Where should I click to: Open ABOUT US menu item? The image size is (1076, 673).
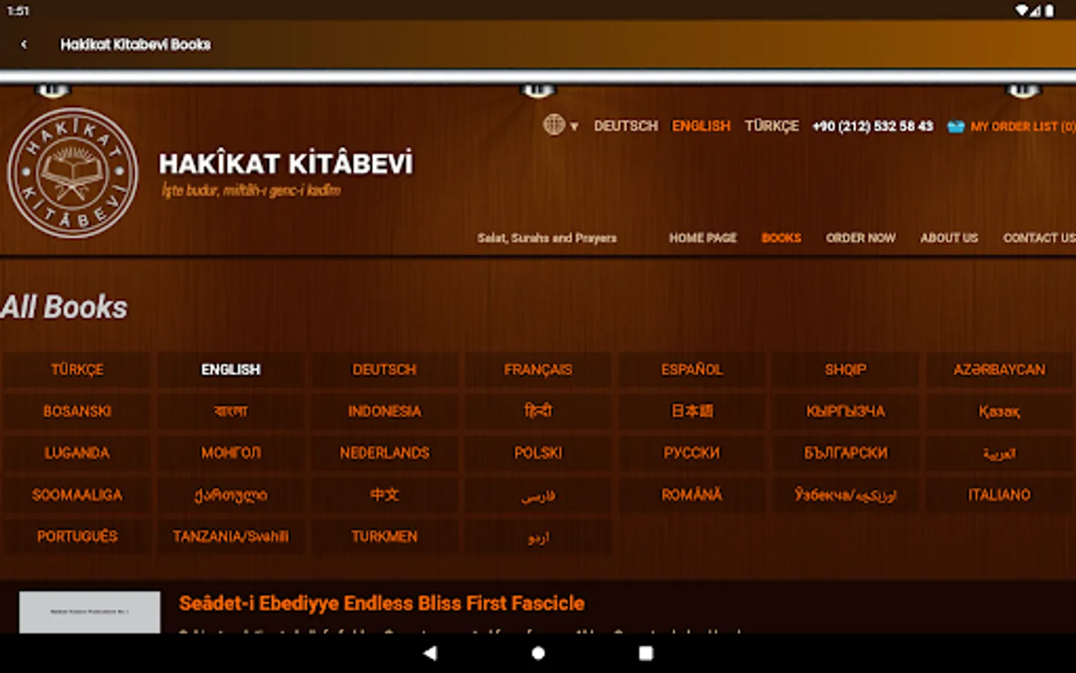pos(949,238)
